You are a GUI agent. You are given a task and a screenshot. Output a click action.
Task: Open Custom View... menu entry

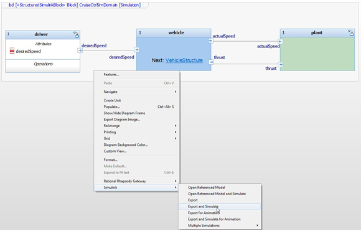click(137, 151)
